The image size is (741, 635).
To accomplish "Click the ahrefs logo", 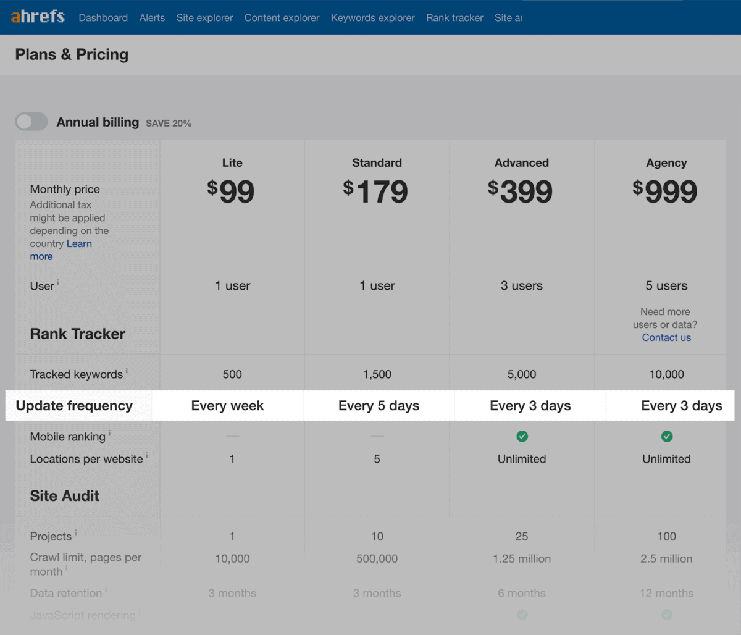I will click(x=38, y=17).
